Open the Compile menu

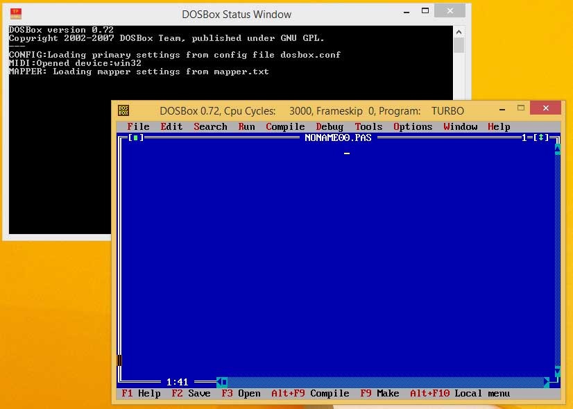click(285, 126)
